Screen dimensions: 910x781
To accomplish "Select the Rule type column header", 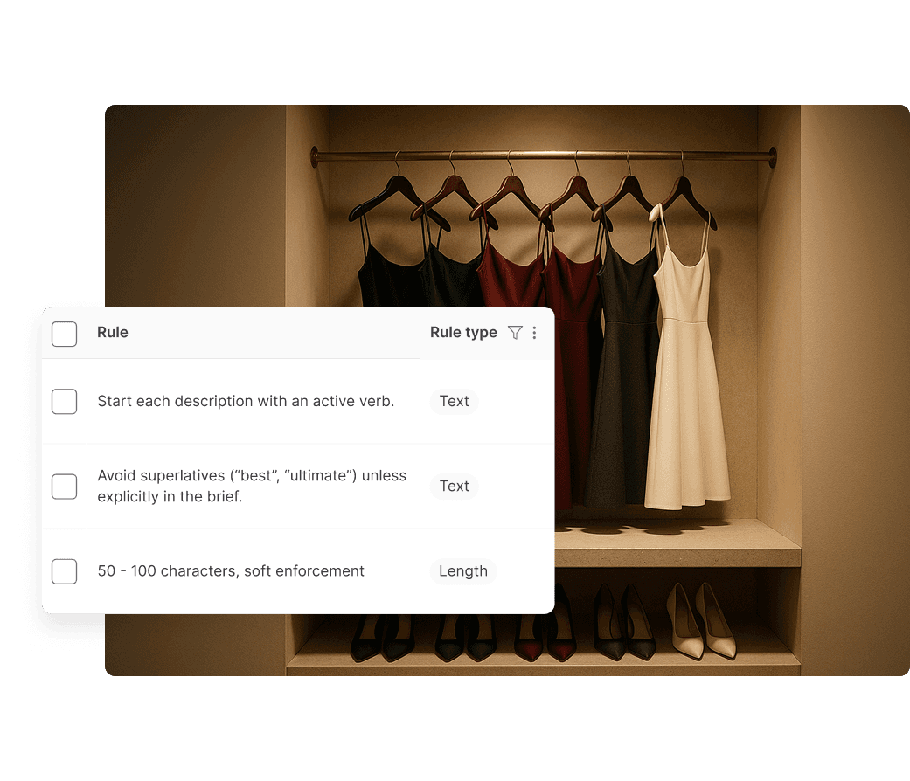I will pyautogui.click(x=463, y=332).
